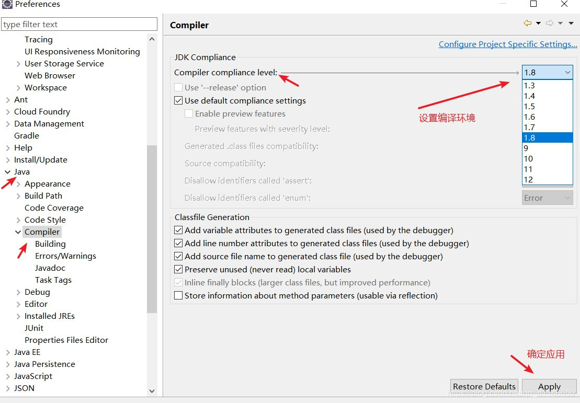Collapse the Java tree node
Viewport: 580px width, 403px height.
point(7,172)
